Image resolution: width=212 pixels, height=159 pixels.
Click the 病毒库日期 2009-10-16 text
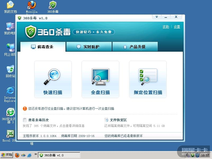point(78,136)
